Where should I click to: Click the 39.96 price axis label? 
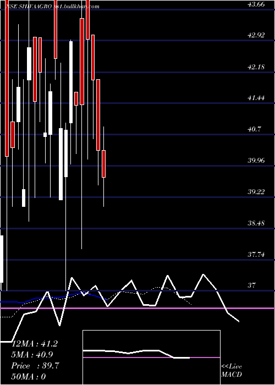pos(256,161)
